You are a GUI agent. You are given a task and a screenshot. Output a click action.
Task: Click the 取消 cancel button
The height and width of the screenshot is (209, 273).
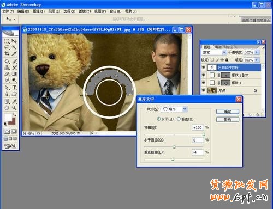pyautogui.click(x=228, y=120)
